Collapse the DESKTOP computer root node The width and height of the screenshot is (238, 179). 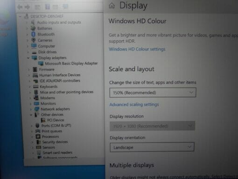coord(20,16)
